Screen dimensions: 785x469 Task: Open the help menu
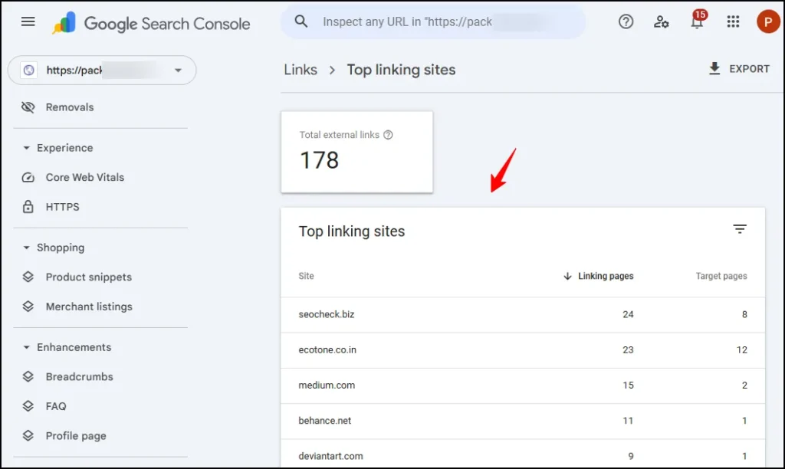pyautogui.click(x=626, y=21)
